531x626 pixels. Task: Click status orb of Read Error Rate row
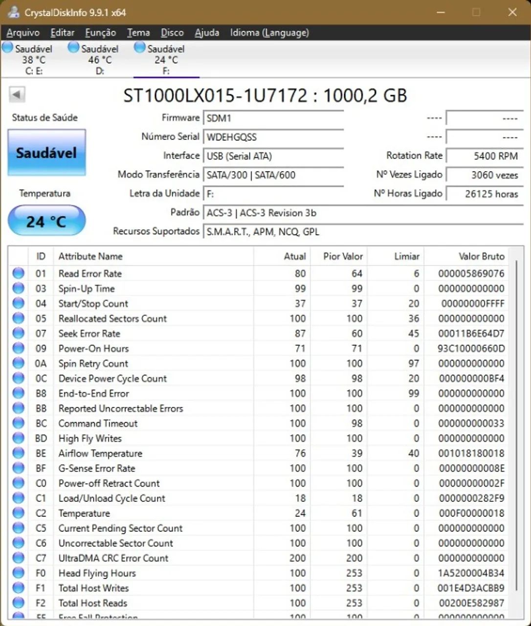click(19, 273)
